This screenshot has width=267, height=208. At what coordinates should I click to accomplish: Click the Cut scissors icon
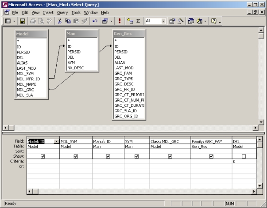click(59, 21)
